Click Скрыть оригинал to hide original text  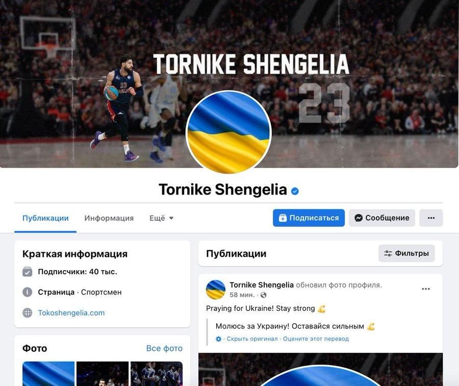pos(252,339)
